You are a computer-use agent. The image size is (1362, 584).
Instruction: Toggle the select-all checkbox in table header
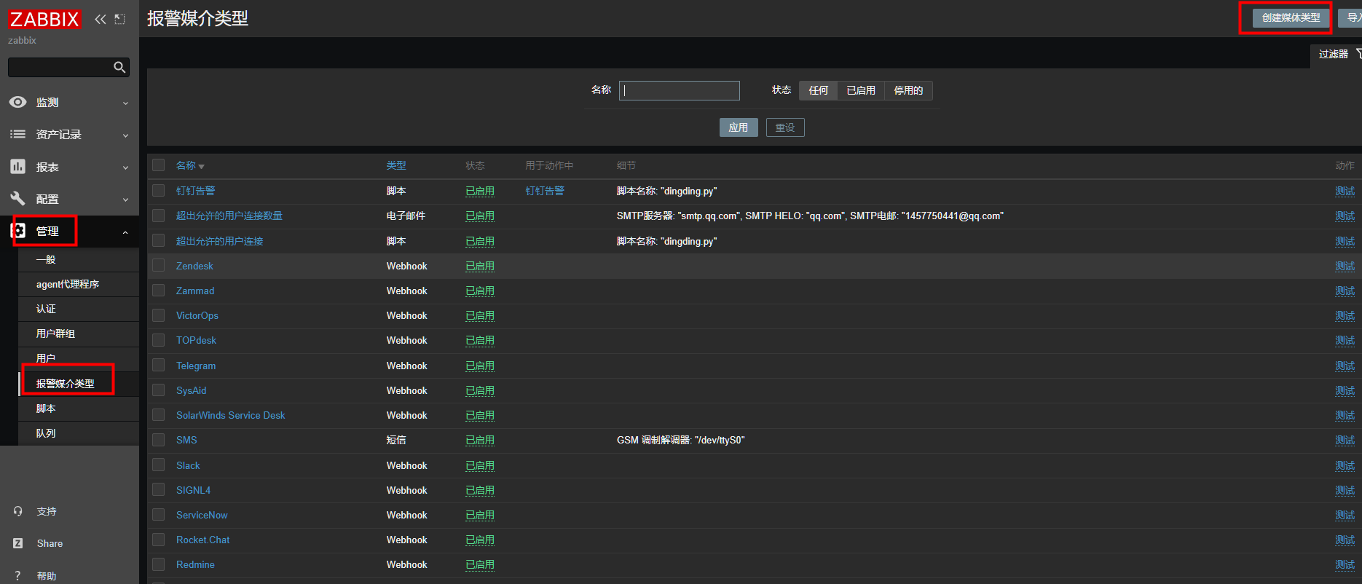tap(158, 165)
